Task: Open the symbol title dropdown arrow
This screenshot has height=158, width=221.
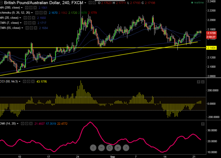Action: 85,3
